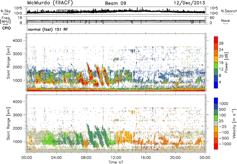Image resolution: width=237 pixels, height=164 pixels.
Task: Click the '-1000' velocity colorbar tick
Action: click(225, 144)
